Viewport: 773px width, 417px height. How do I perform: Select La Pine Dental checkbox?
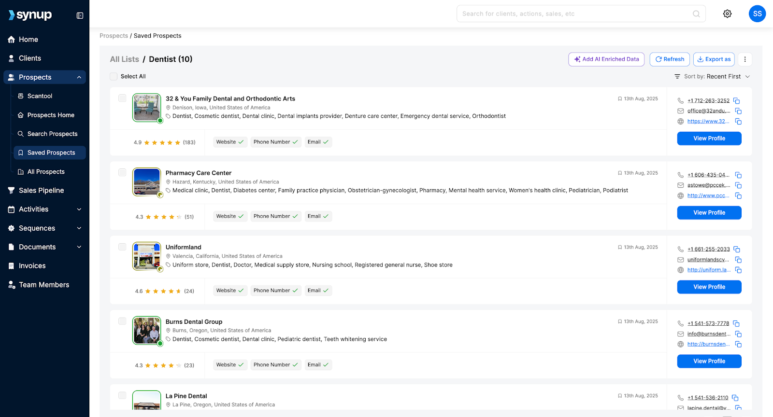[x=122, y=395]
